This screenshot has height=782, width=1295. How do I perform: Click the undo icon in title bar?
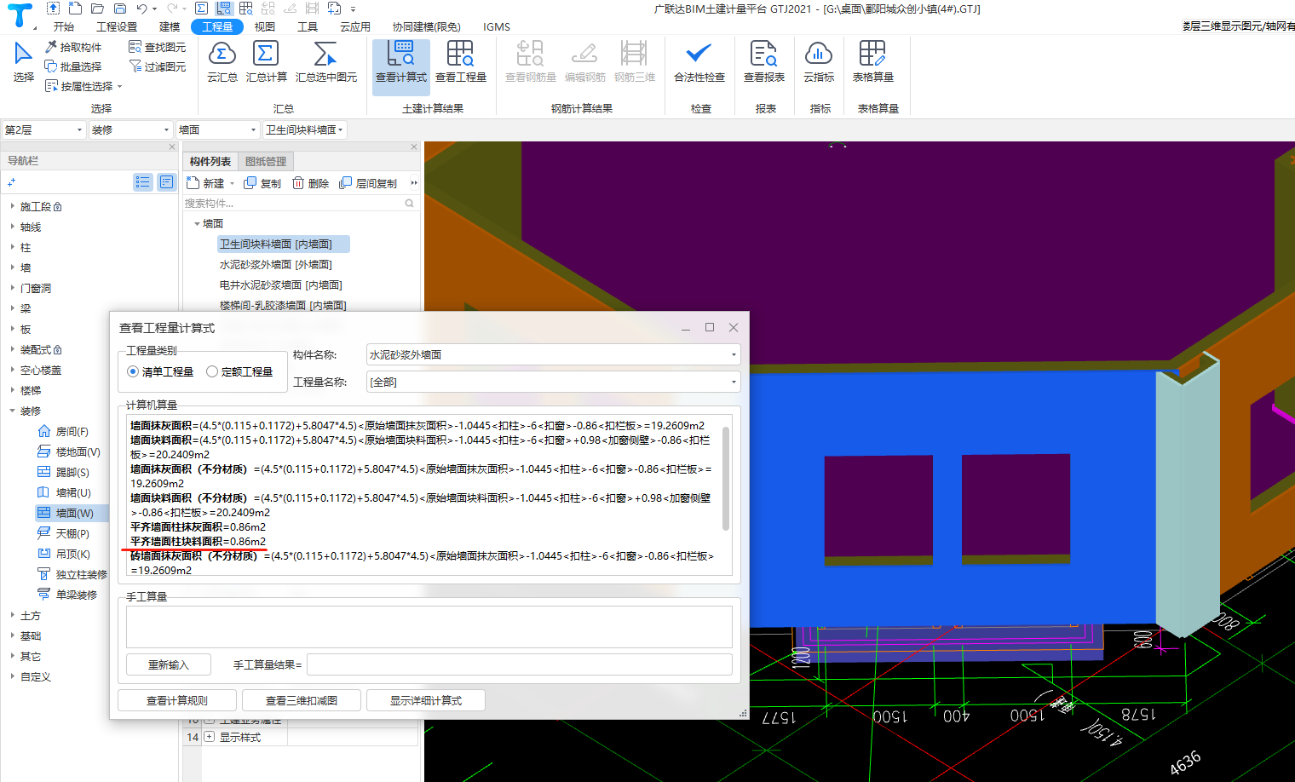(141, 9)
